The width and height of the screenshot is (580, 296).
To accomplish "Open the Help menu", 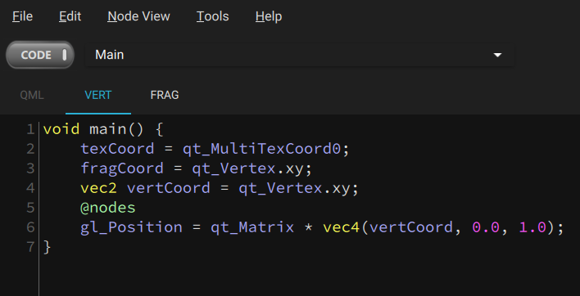I will 269,16.
